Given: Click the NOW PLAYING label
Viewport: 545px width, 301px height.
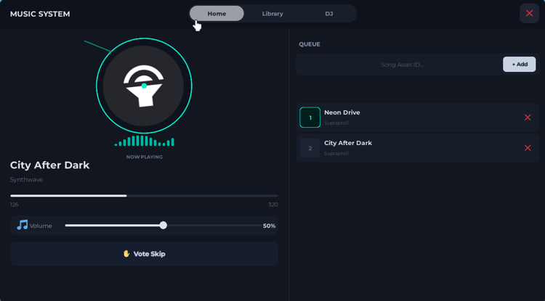Looking at the screenshot, I should pyautogui.click(x=145, y=157).
